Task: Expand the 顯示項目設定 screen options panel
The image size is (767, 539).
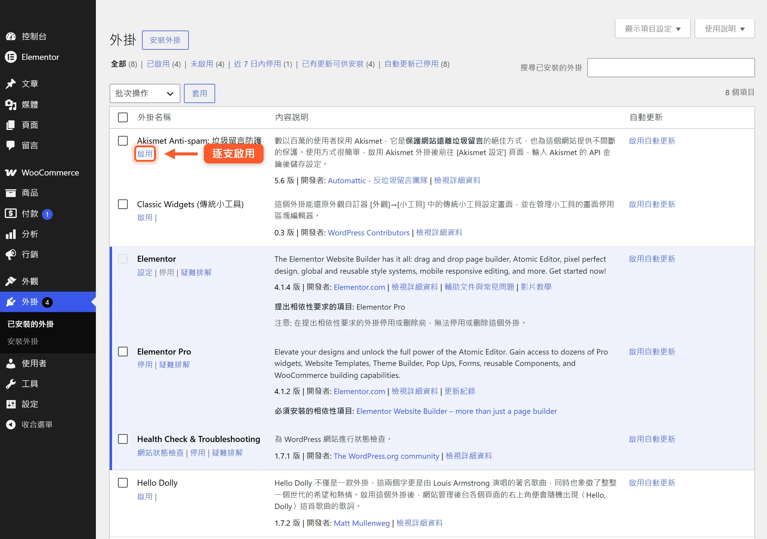Action: [653, 29]
